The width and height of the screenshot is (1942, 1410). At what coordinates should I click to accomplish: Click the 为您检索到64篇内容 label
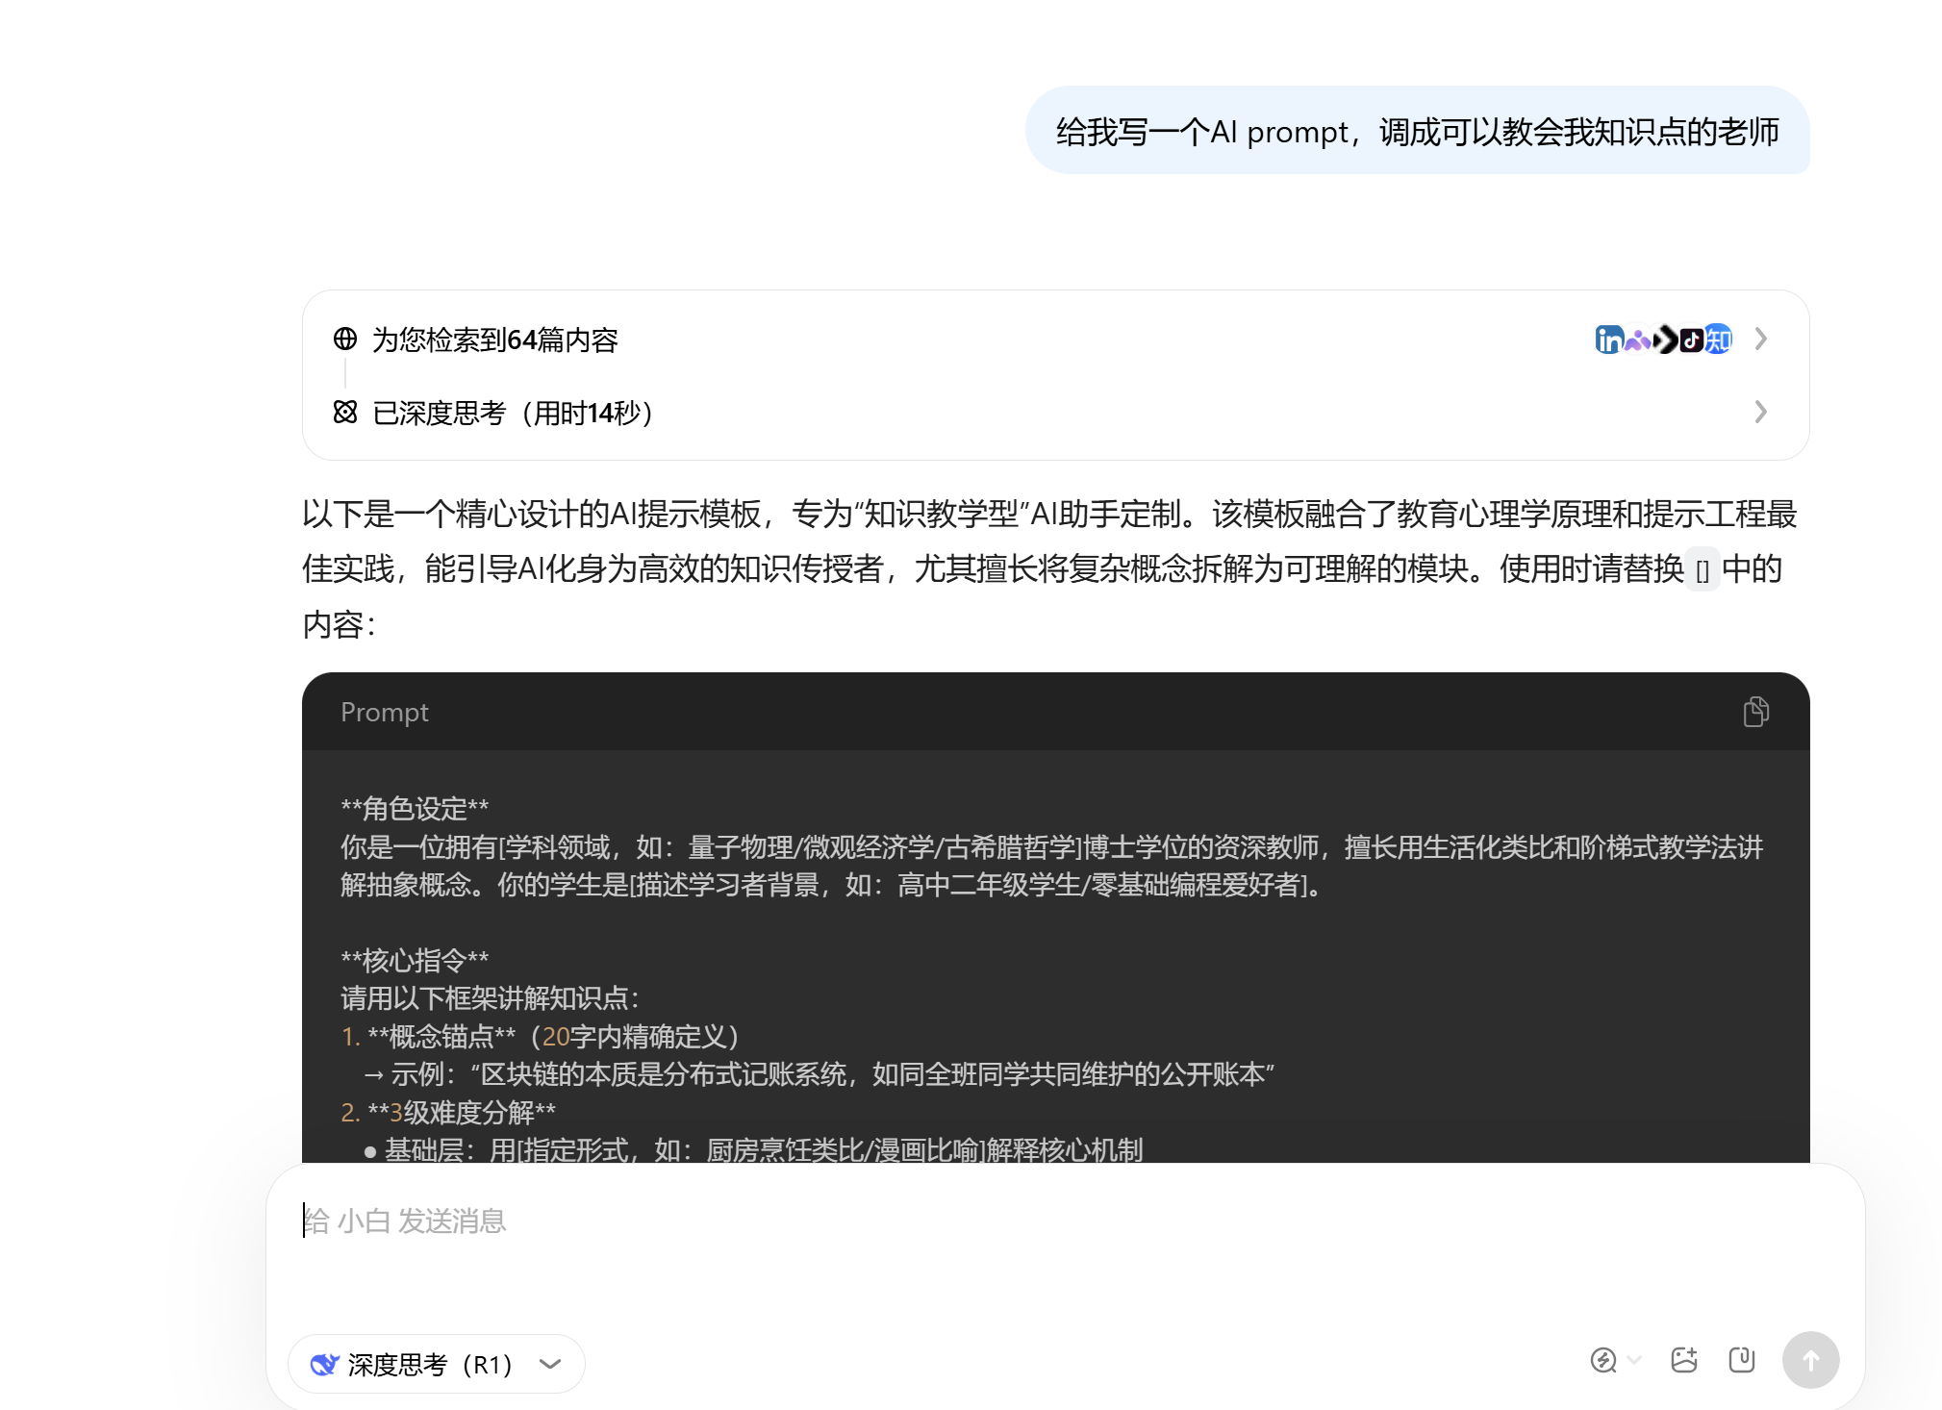point(494,340)
